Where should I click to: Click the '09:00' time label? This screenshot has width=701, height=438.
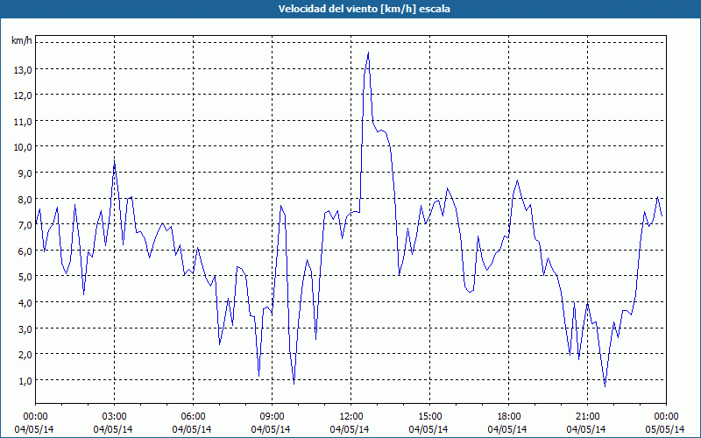[x=273, y=417]
